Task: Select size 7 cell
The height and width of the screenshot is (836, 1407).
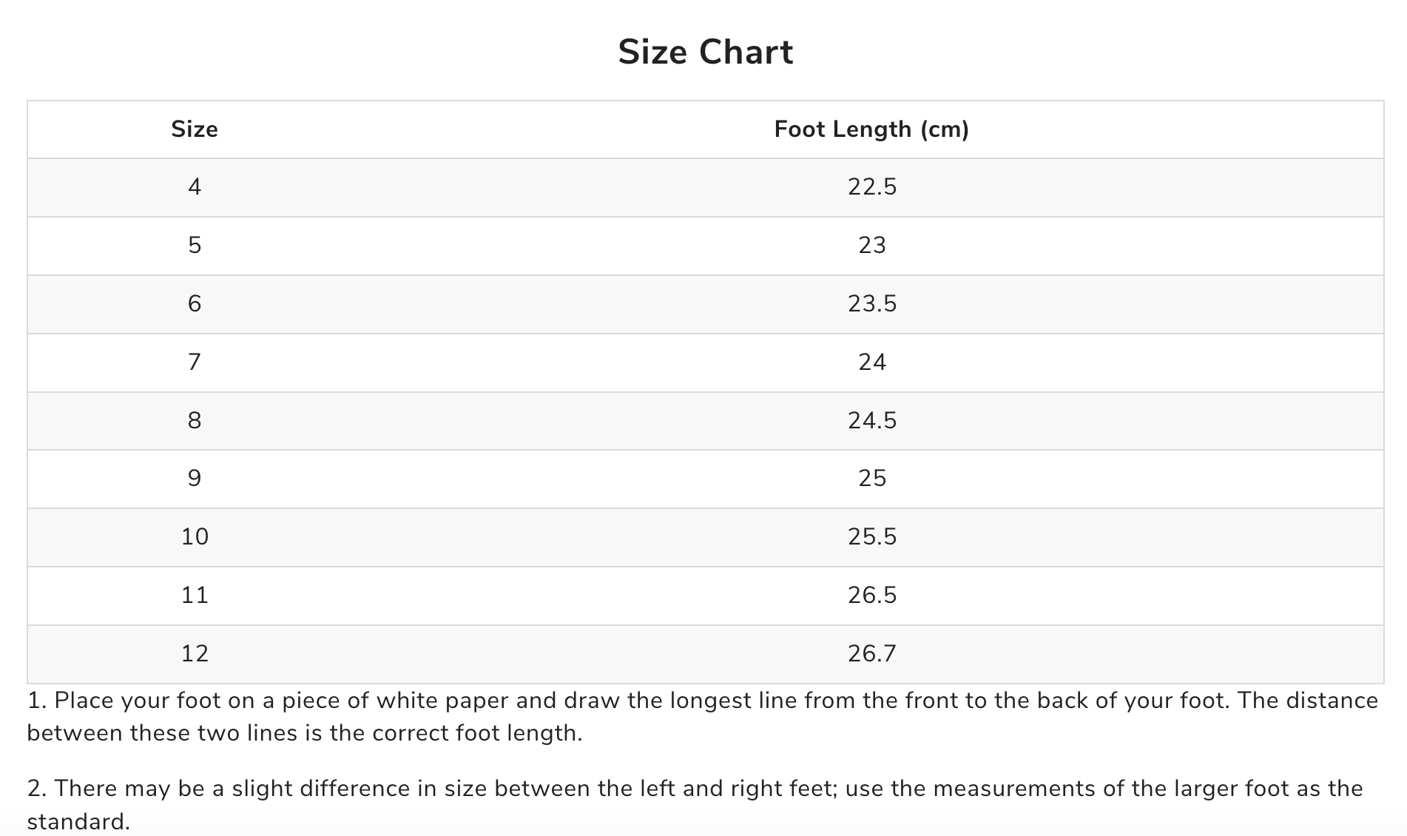Action: click(195, 363)
